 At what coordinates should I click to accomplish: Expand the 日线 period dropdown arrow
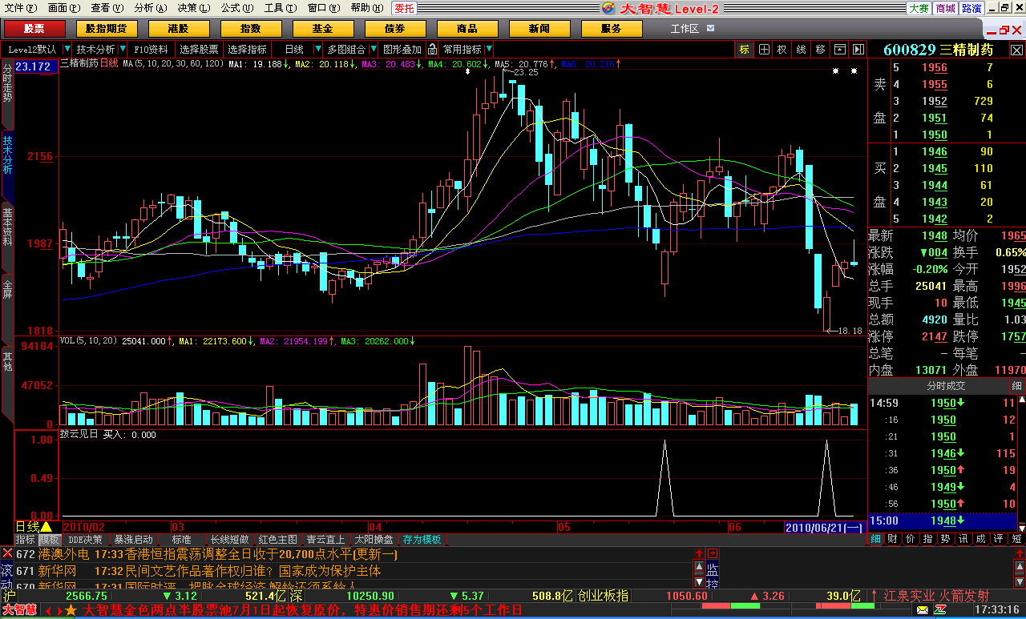tap(317, 50)
